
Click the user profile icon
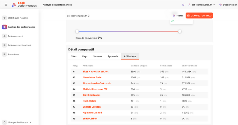coord(189,5)
